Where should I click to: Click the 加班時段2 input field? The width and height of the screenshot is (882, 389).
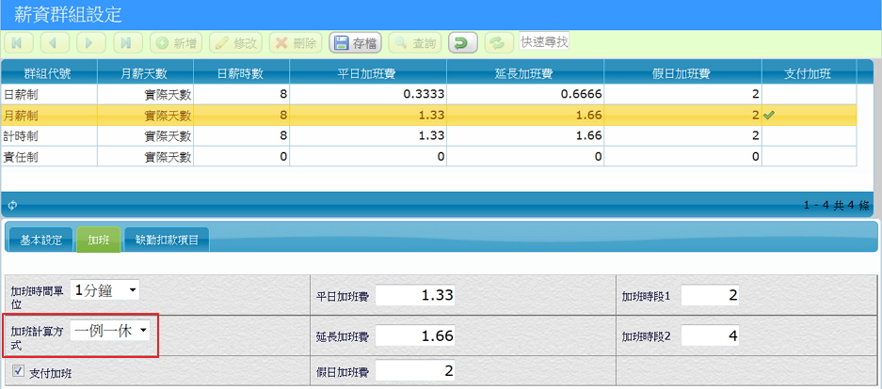[x=711, y=335]
